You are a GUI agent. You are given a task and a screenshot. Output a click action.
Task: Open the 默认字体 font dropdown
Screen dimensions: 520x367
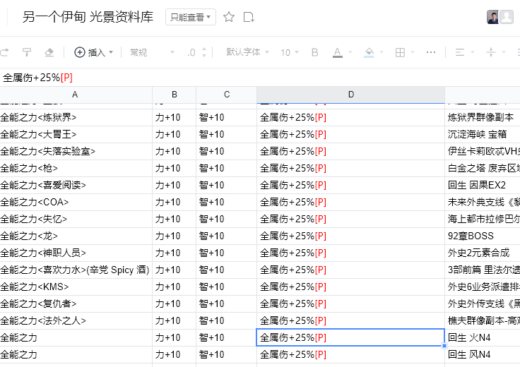pos(247,52)
